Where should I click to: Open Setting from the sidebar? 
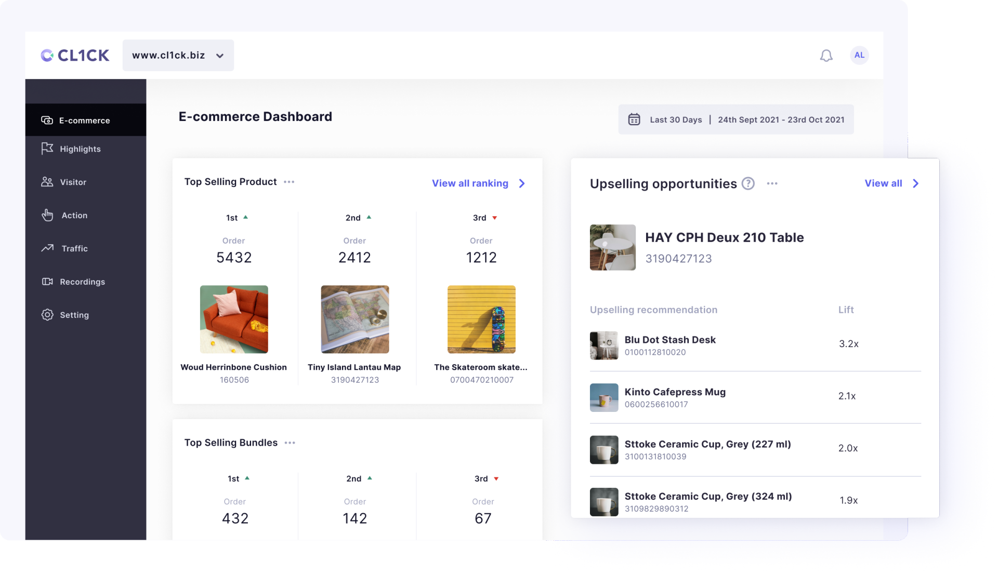pos(74,315)
